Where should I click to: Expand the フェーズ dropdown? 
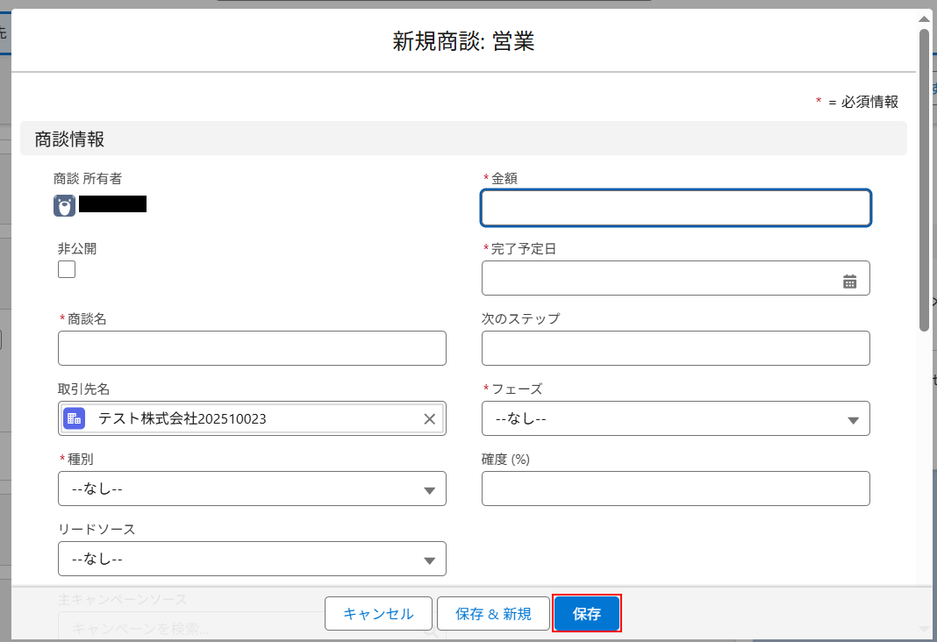tap(676, 419)
